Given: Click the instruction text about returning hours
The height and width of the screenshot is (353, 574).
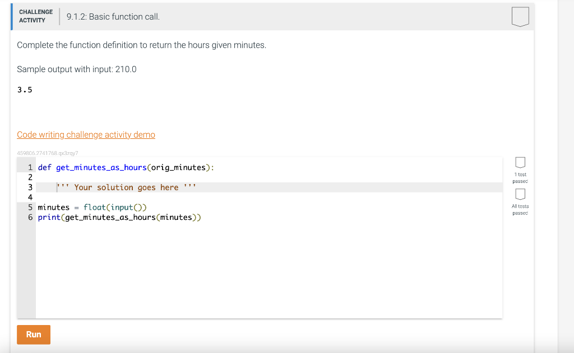Looking at the screenshot, I should click(x=141, y=45).
